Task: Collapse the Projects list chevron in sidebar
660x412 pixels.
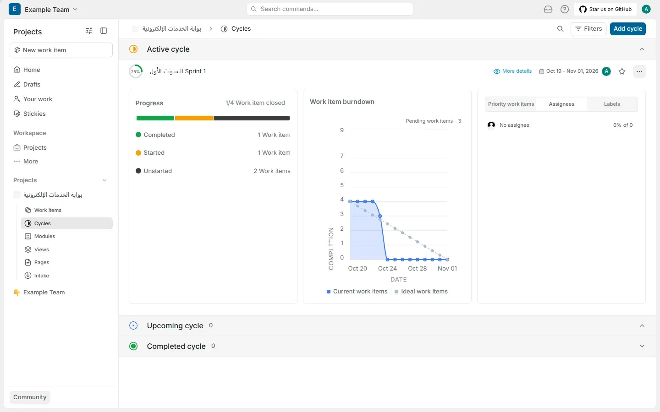Action: click(x=104, y=180)
